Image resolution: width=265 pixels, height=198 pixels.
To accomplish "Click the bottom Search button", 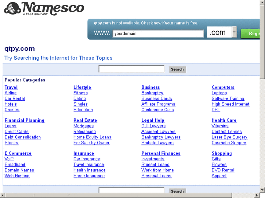I will pos(178,191).
